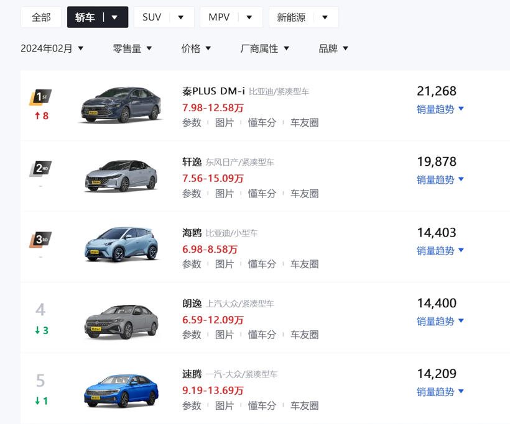The height and width of the screenshot is (424, 510).
Task: Open 车友圈 link for 海鸥
Action: [304, 264]
